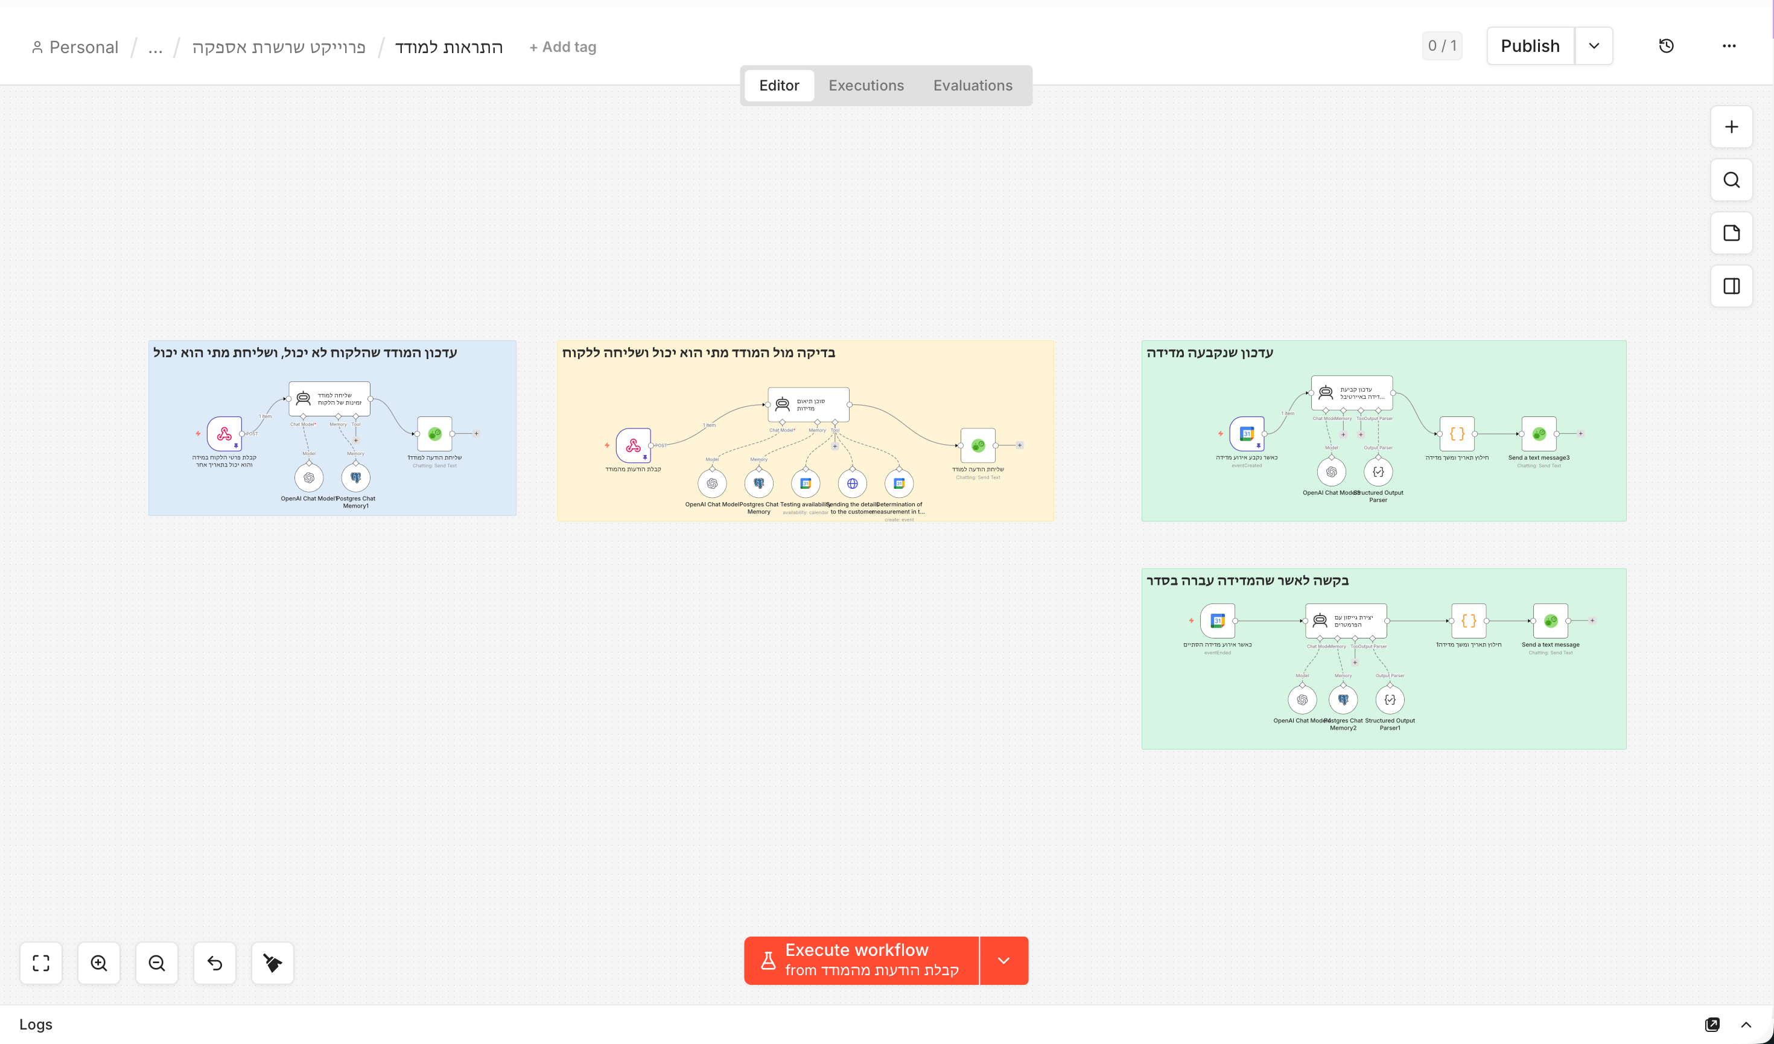
Task: Click the undo arrow icon
Action: pos(215,963)
